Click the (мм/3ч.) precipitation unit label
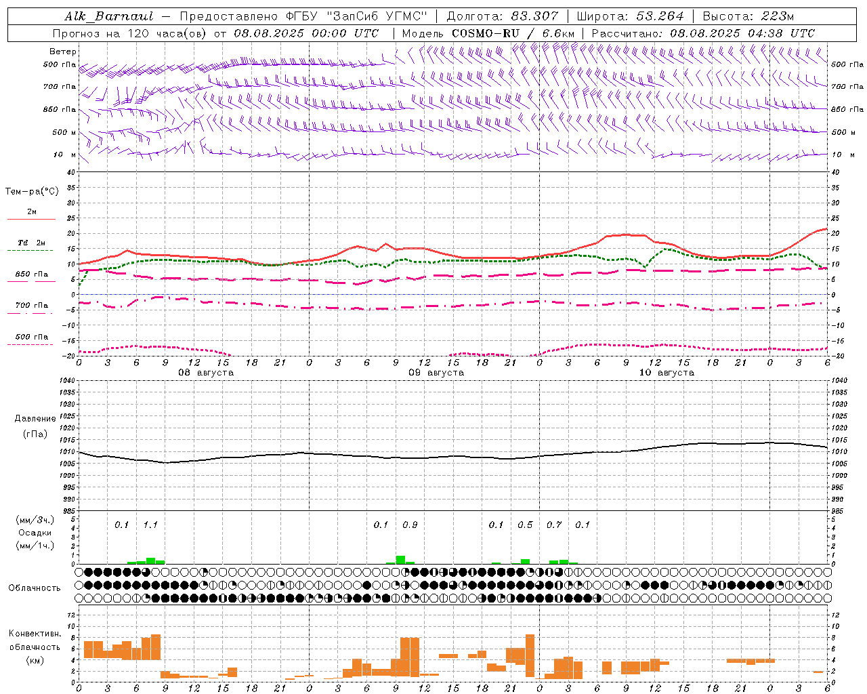Screen dimensions: 867x694 (x=35, y=520)
